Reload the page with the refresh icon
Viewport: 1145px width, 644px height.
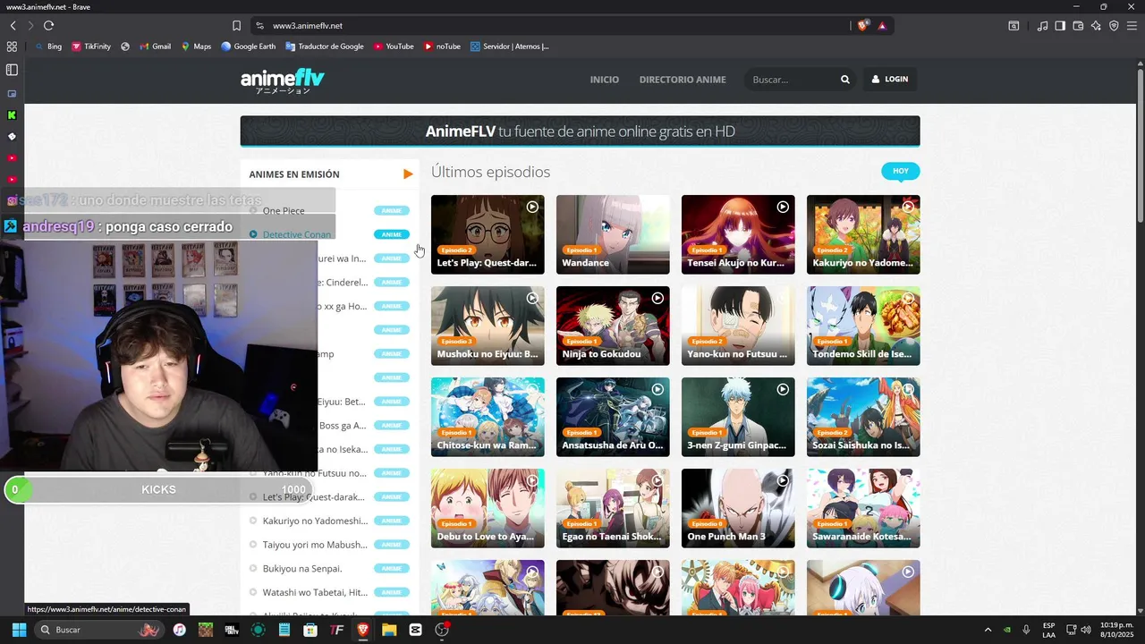click(48, 26)
